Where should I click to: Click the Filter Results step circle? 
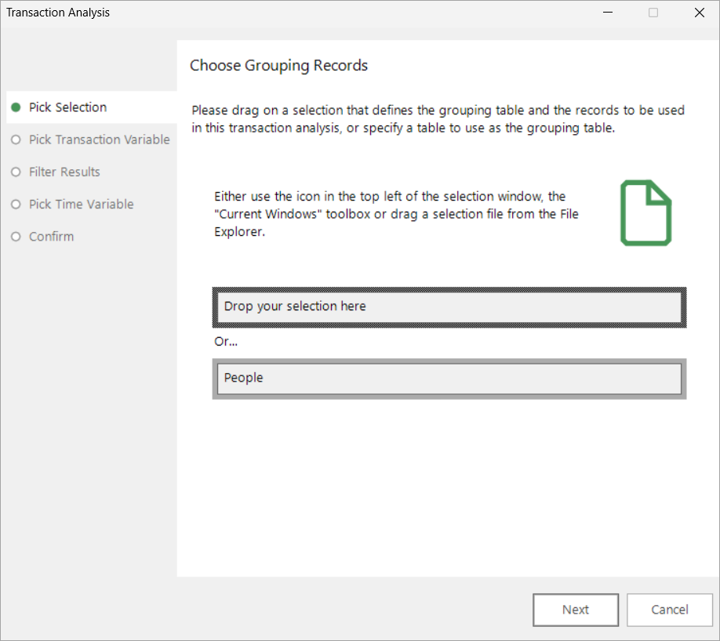pyautogui.click(x=16, y=172)
